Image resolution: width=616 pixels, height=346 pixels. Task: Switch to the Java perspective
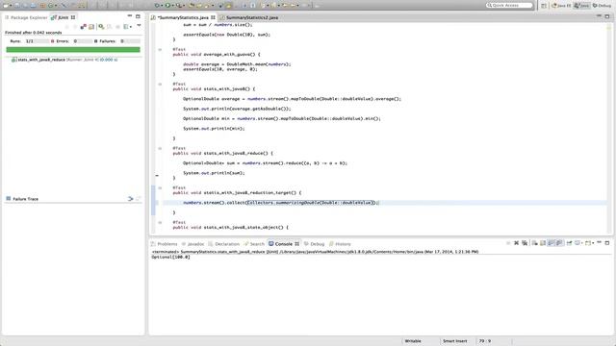point(581,6)
